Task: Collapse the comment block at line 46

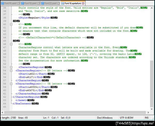Action: click(x=11, y=44)
